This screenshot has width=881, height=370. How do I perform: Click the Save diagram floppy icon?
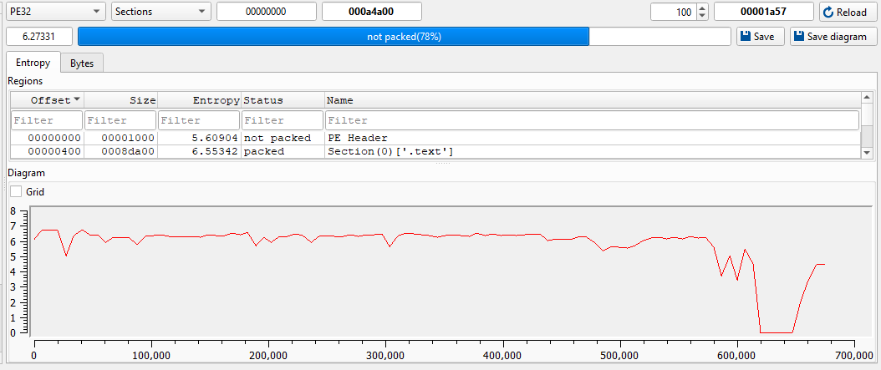(x=799, y=37)
